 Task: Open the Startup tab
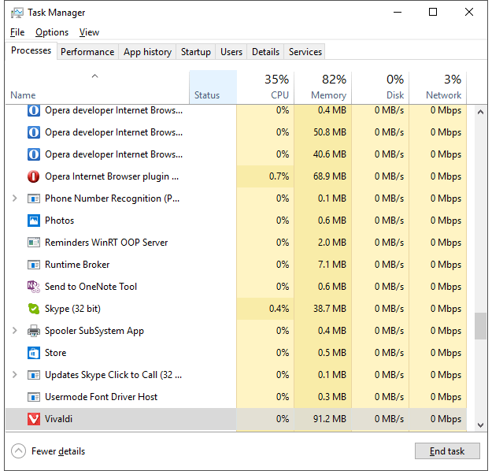pyautogui.click(x=195, y=52)
